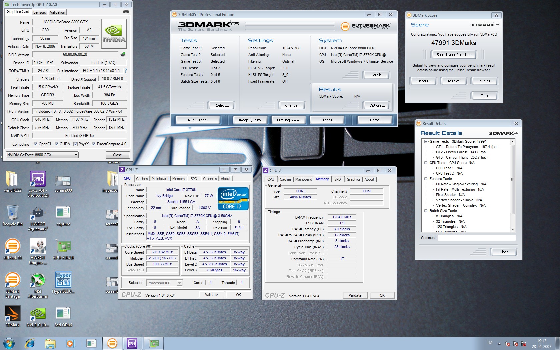Launch HWBOT Aquamark from desktop
560x350 pixels.
pyautogui.click(x=38, y=218)
